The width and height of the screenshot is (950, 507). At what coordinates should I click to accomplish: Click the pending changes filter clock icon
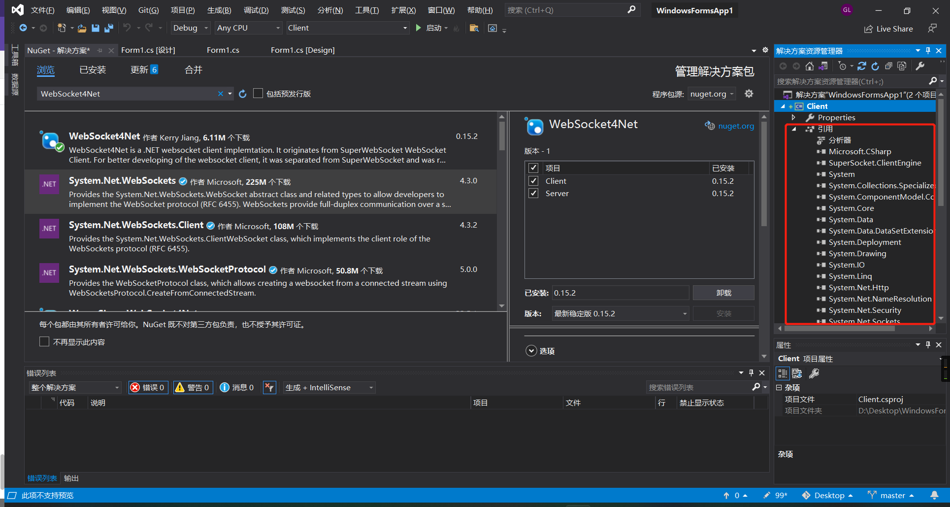pos(843,66)
